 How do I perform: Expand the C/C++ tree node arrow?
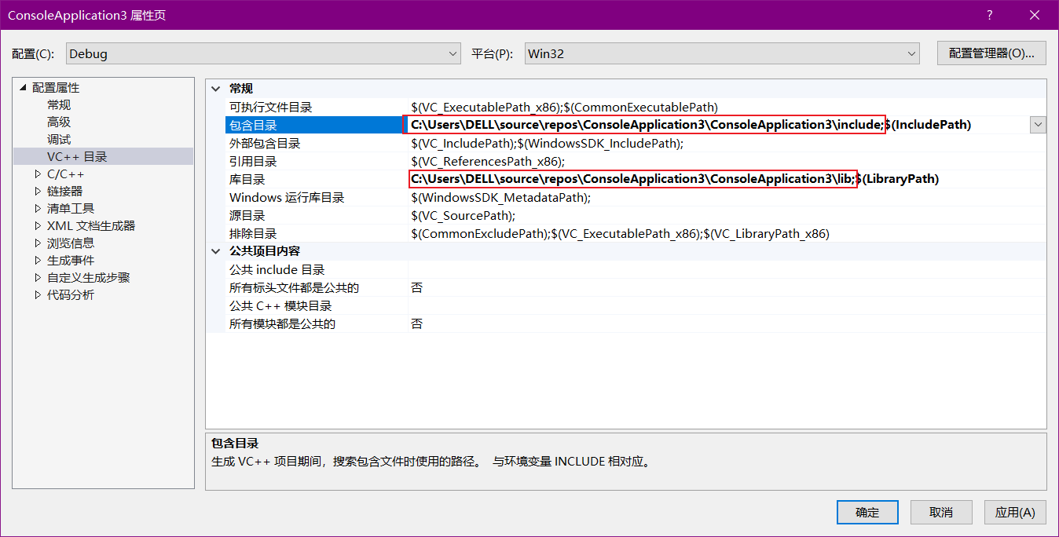(x=38, y=174)
